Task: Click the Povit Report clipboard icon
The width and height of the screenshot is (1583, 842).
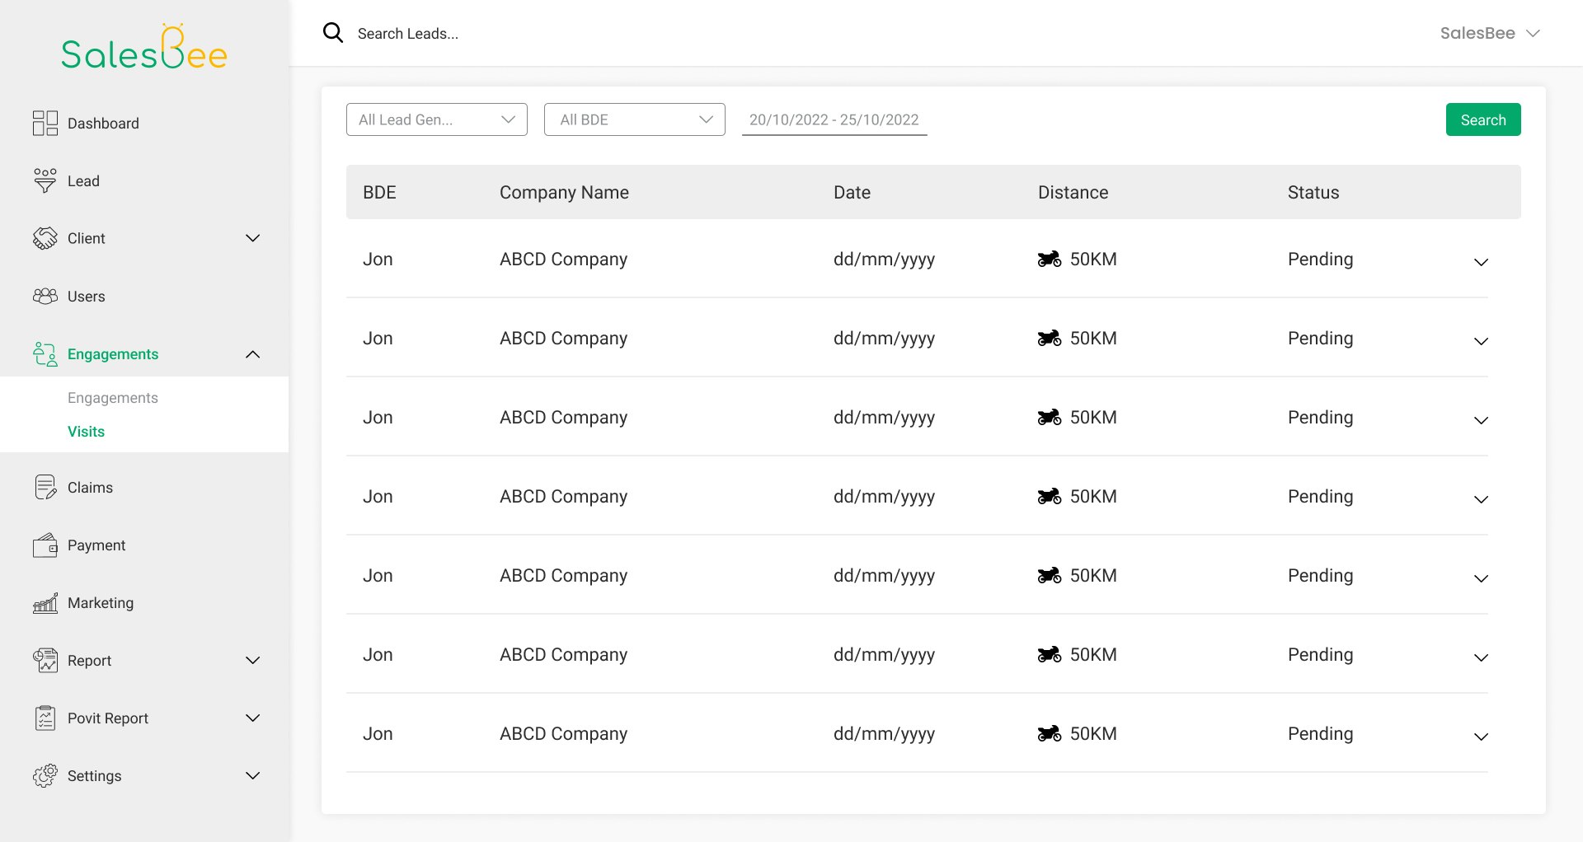Action: point(45,718)
